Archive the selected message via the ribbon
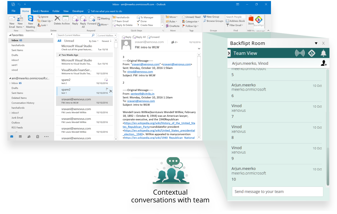Viewport: 337px width, 214px height. (x=66, y=20)
